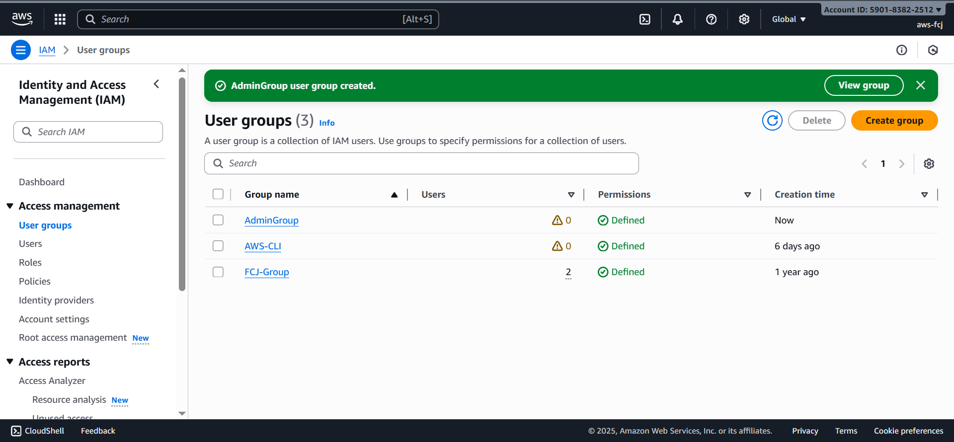Image resolution: width=954 pixels, height=442 pixels.
Task: Collapse the Access reports section
Action: [x=10, y=362]
